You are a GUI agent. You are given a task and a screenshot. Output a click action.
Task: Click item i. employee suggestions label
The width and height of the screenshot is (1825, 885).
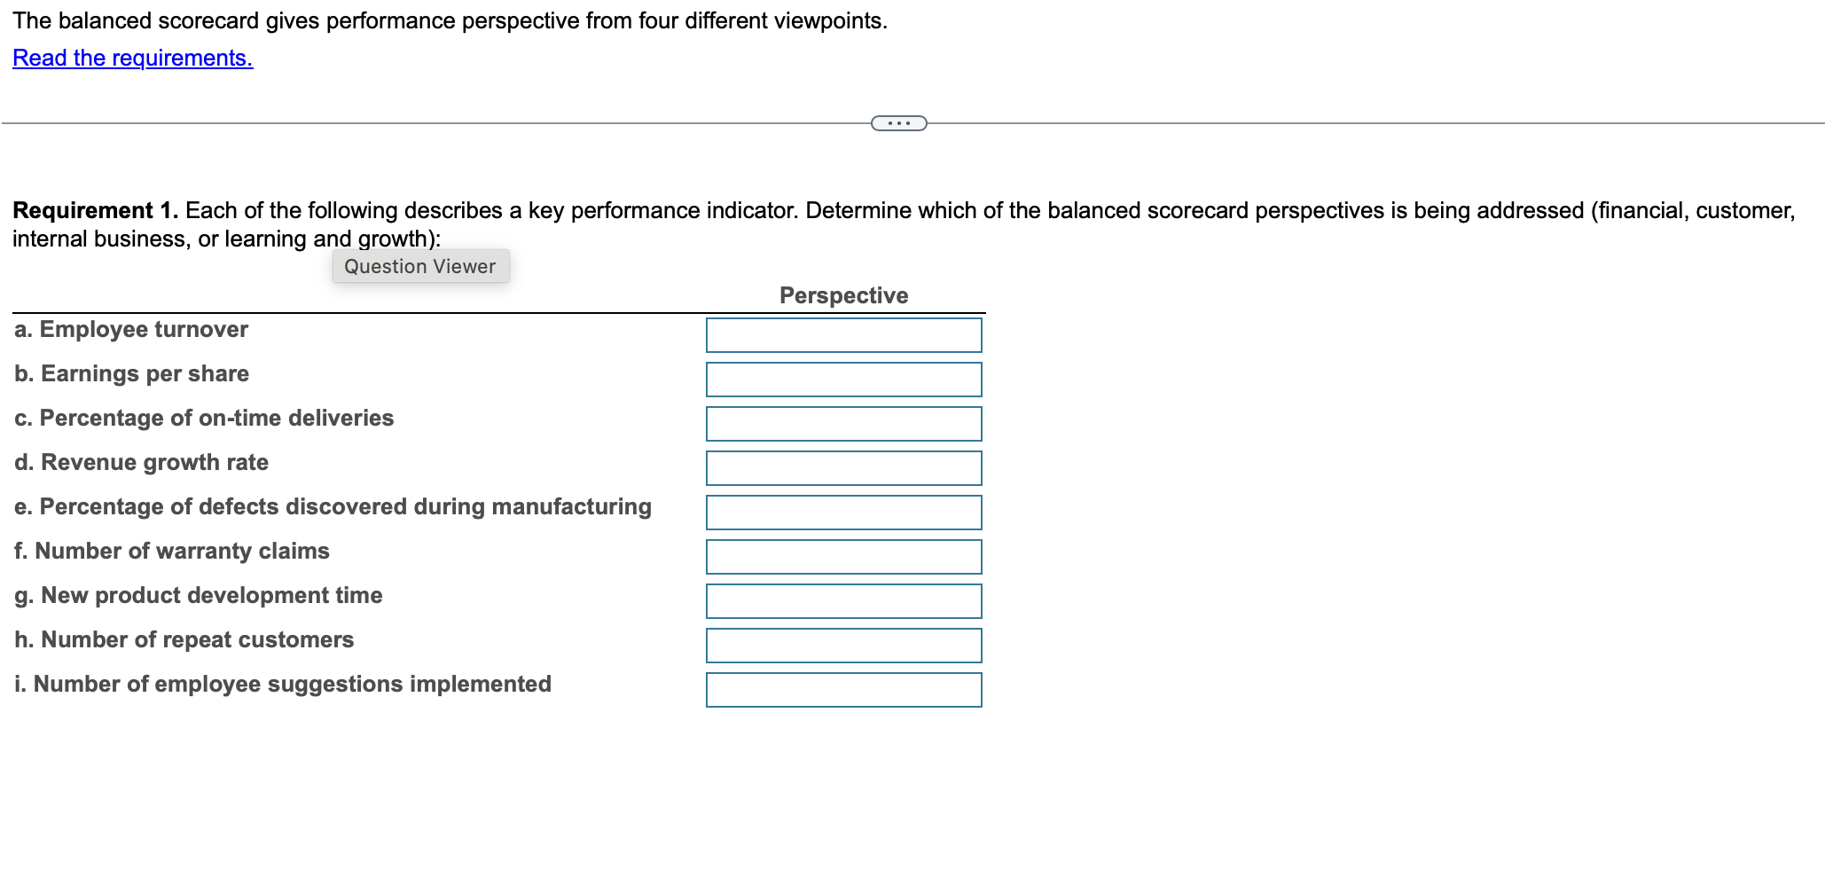coord(282,684)
